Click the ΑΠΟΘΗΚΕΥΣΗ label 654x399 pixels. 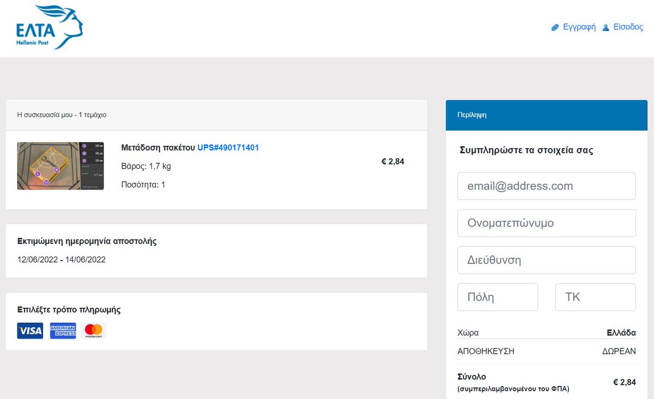coord(486,351)
